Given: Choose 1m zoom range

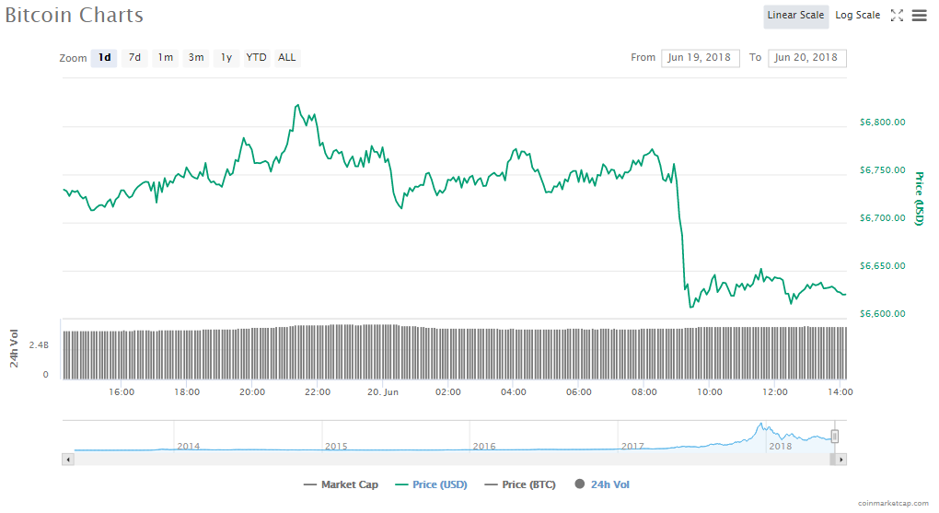Looking at the screenshot, I should click(165, 58).
